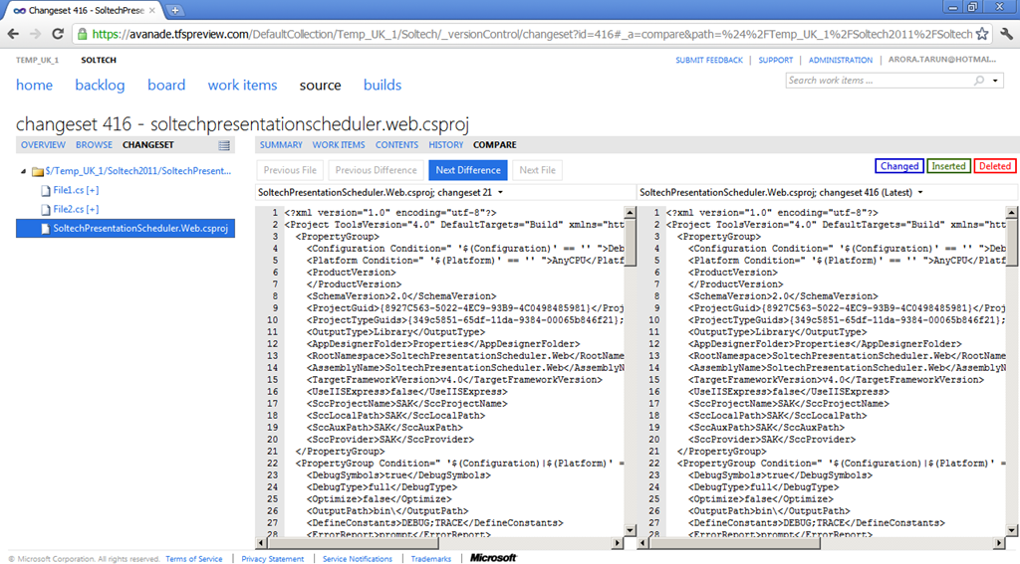Click the green Inserted legend box
Image resolution: width=1020 pixels, height=564 pixels.
click(x=948, y=166)
